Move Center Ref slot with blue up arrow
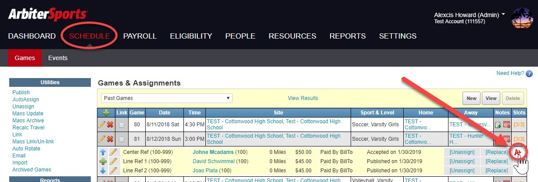 coord(103,152)
